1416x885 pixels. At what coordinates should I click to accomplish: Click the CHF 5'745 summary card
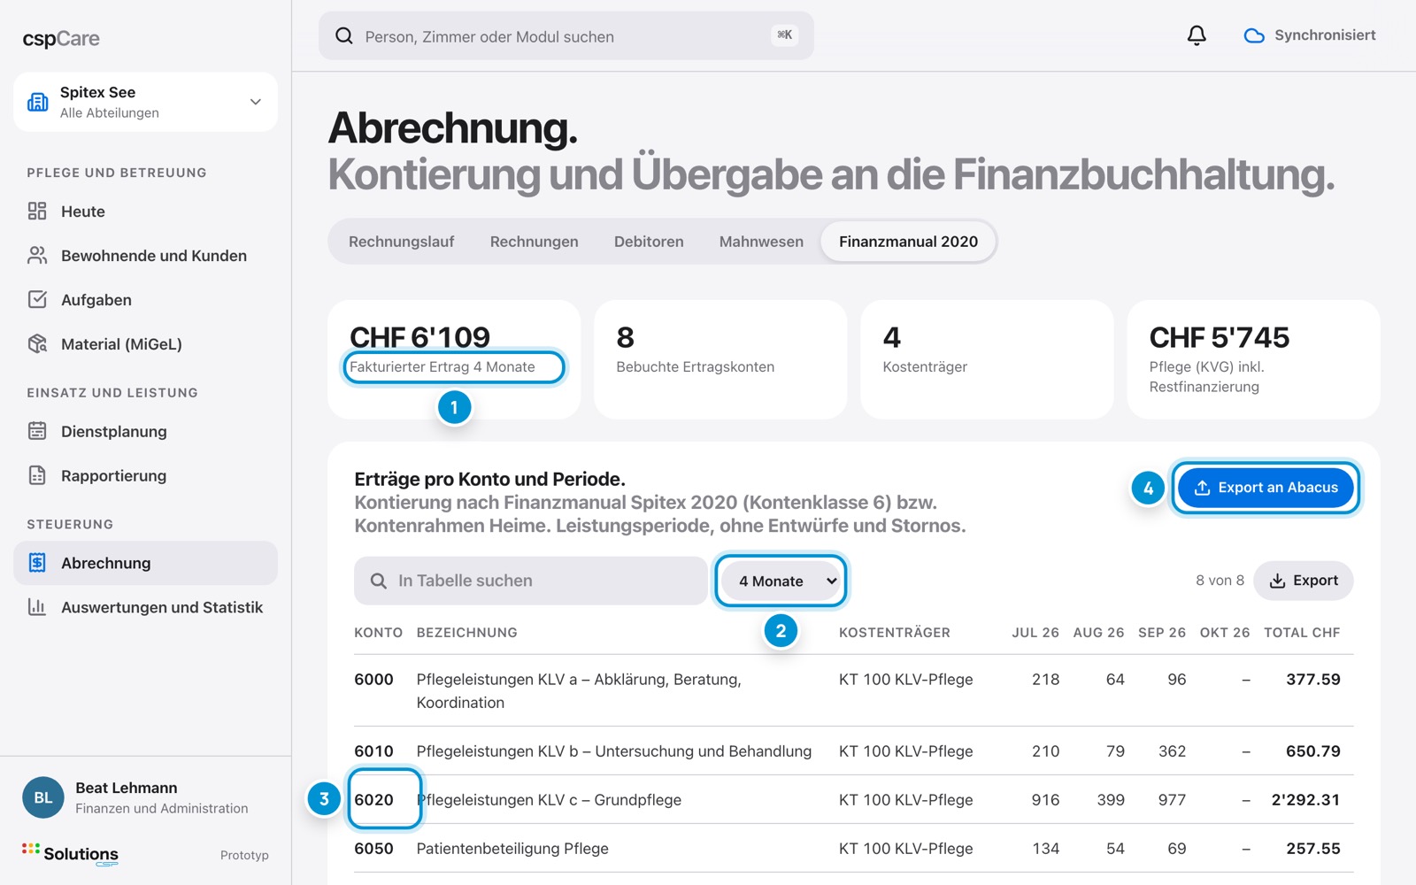[x=1253, y=359]
